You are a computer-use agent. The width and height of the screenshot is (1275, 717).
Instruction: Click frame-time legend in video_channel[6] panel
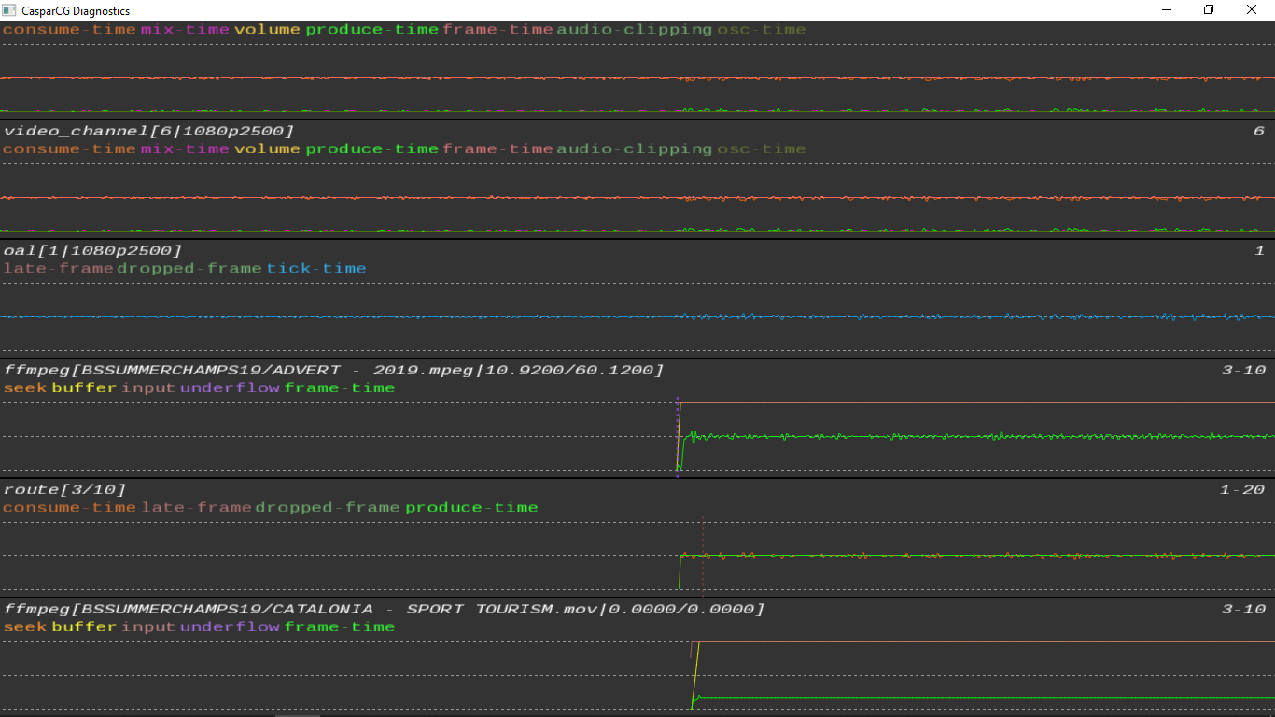pyautogui.click(x=498, y=149)
